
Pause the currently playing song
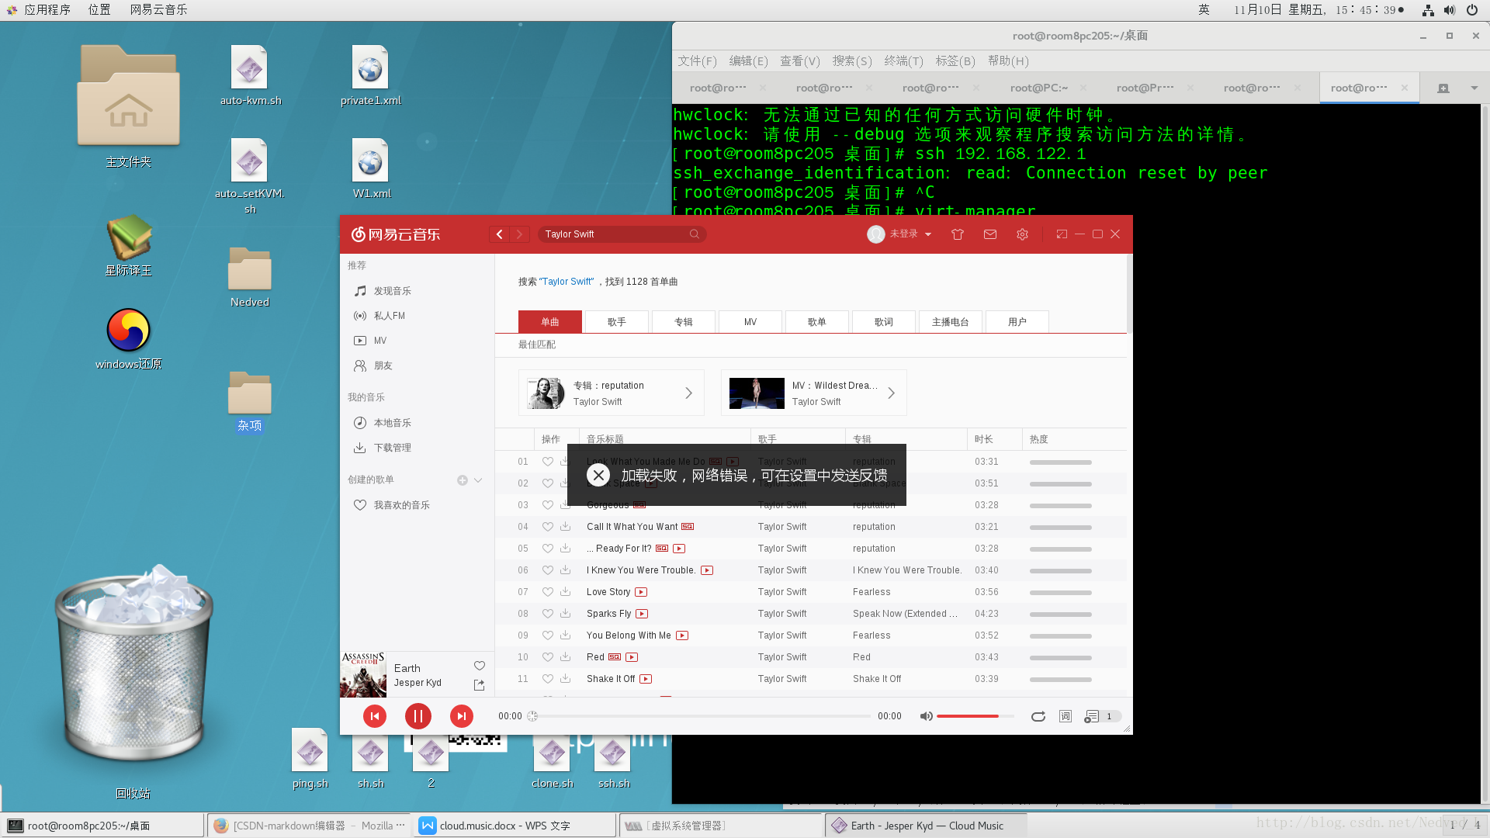click(x=418, y=716)
